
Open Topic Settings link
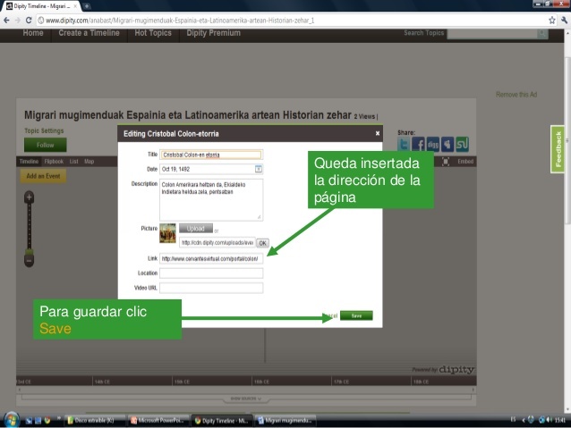tap(44, 131)
